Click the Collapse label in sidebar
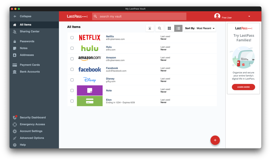Viewport: 271px width, 161px height. click(26, 16)
